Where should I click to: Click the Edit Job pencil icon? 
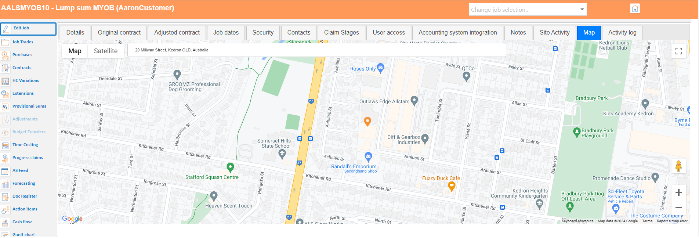pyautogui.click(x=6, y=29)
